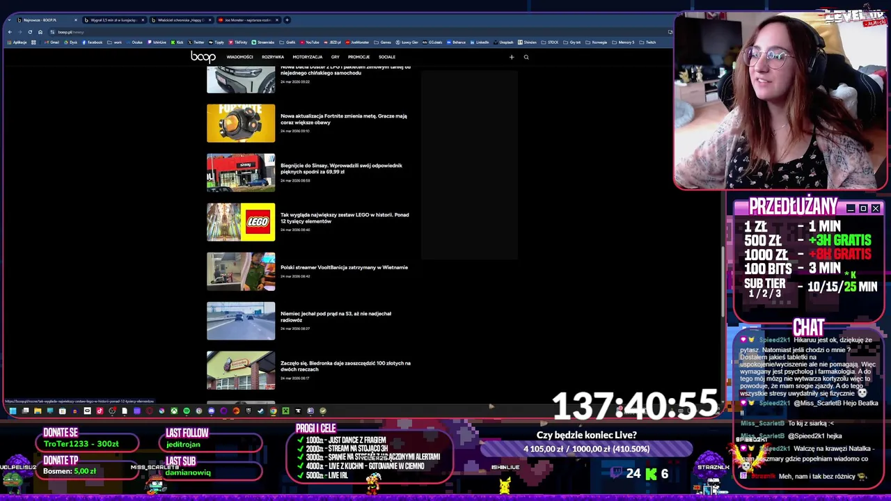The height and width of the screenshot is (501, 891).
Task: Open the GRY menu section
Action: coord(336,57)
